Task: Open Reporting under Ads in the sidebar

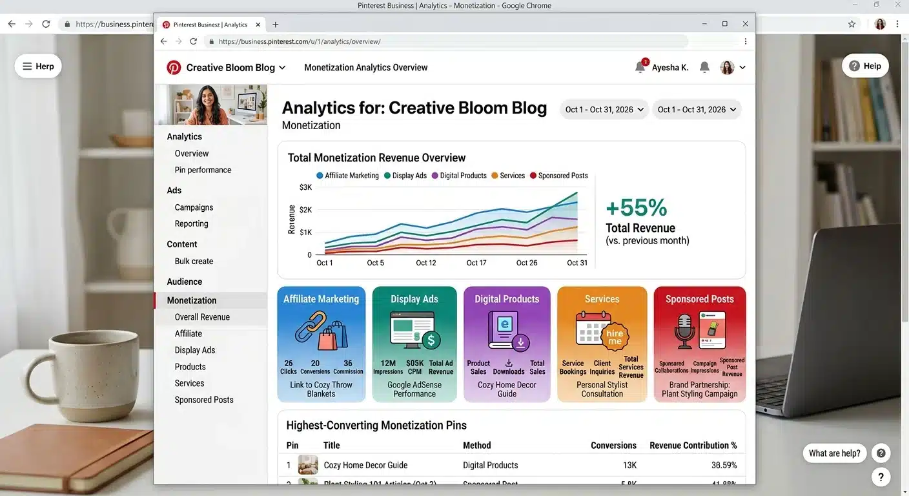Action: (x=191, y=223)
